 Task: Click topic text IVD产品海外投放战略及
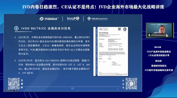[x=159, y=52]
